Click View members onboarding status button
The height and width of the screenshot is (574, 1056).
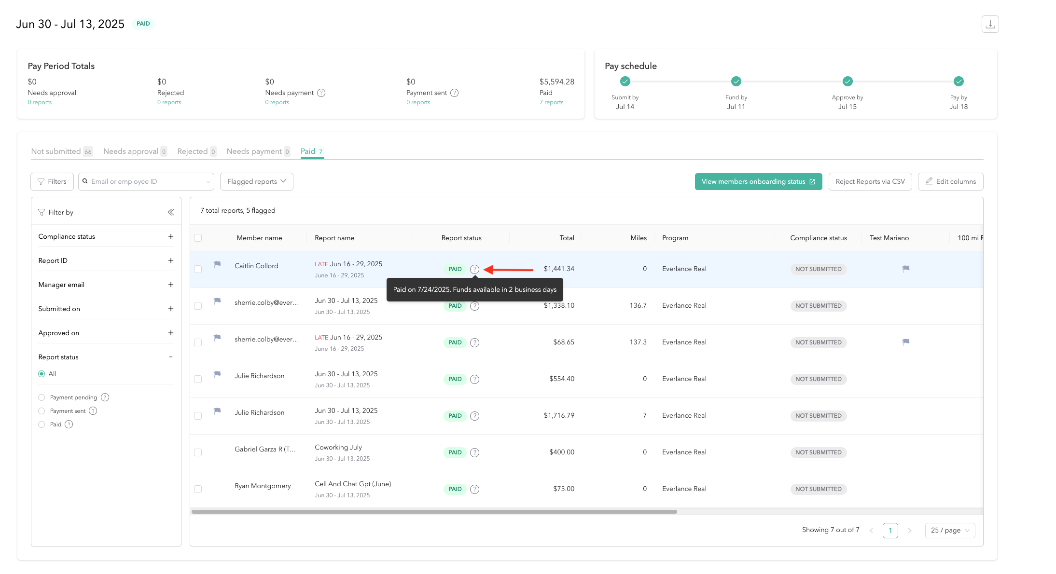pos(758,181)
